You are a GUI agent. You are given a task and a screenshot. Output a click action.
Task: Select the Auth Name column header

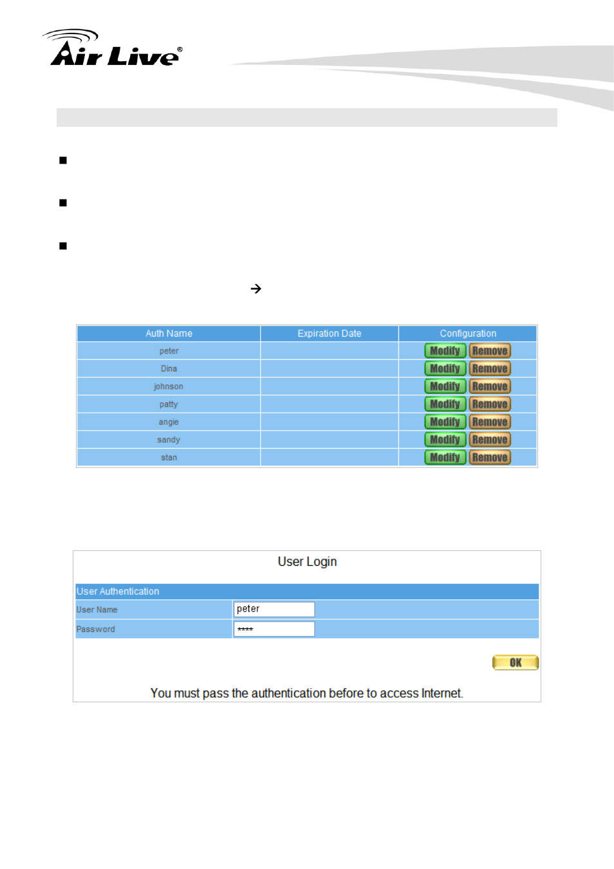(169, 333)
